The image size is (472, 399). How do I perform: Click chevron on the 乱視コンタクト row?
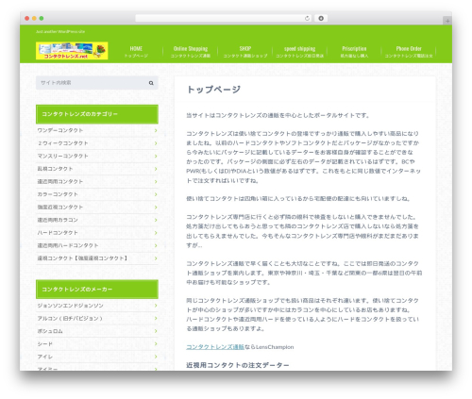click(156, 169)
